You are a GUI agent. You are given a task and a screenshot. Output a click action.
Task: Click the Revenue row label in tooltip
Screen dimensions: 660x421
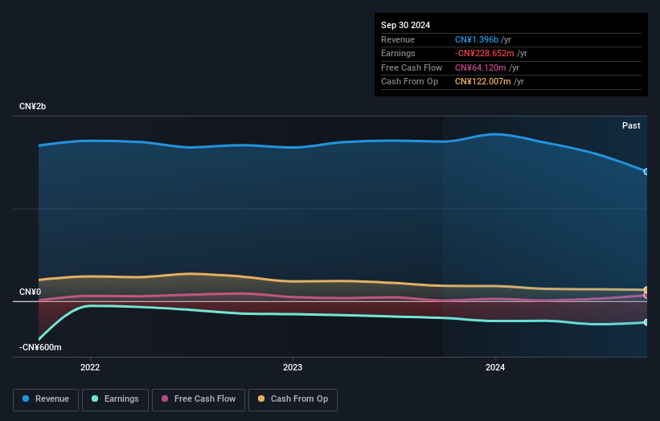(398, 39)
